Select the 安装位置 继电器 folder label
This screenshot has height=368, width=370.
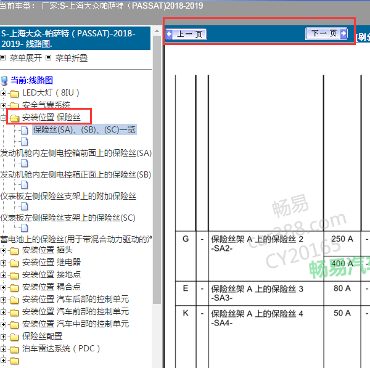click(51, 263)
